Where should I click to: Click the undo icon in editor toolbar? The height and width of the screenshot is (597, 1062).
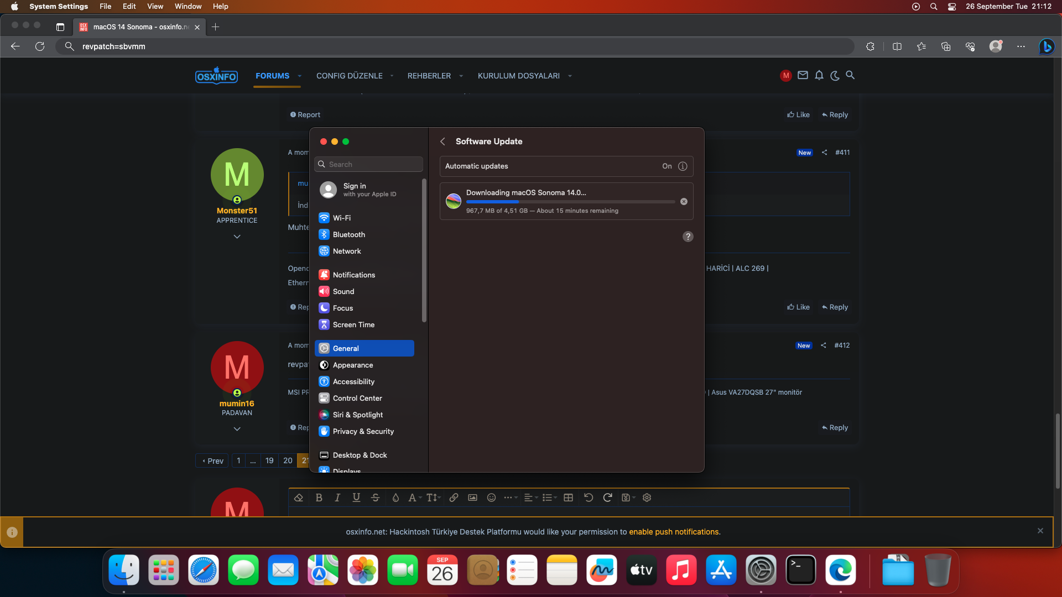tap(588, 498)
